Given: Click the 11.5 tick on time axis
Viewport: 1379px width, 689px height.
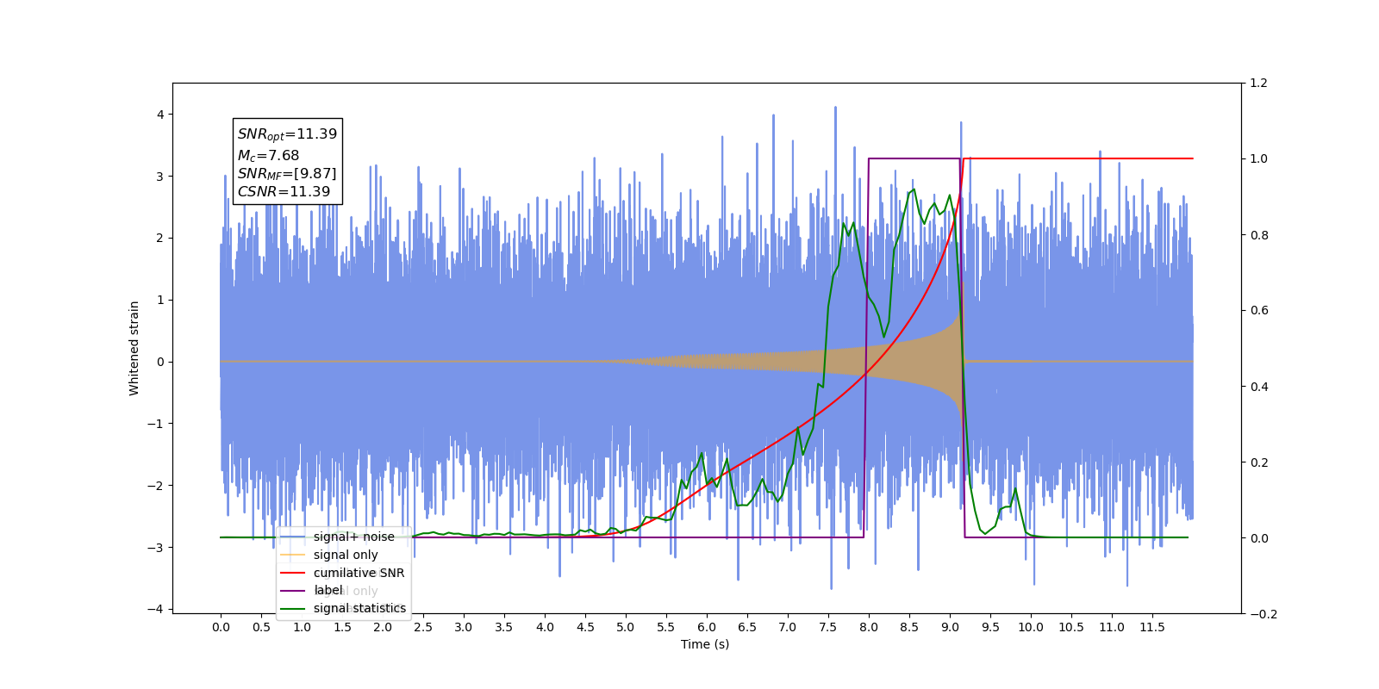Looking at the screenshot, I should [x=1152, y=627].
